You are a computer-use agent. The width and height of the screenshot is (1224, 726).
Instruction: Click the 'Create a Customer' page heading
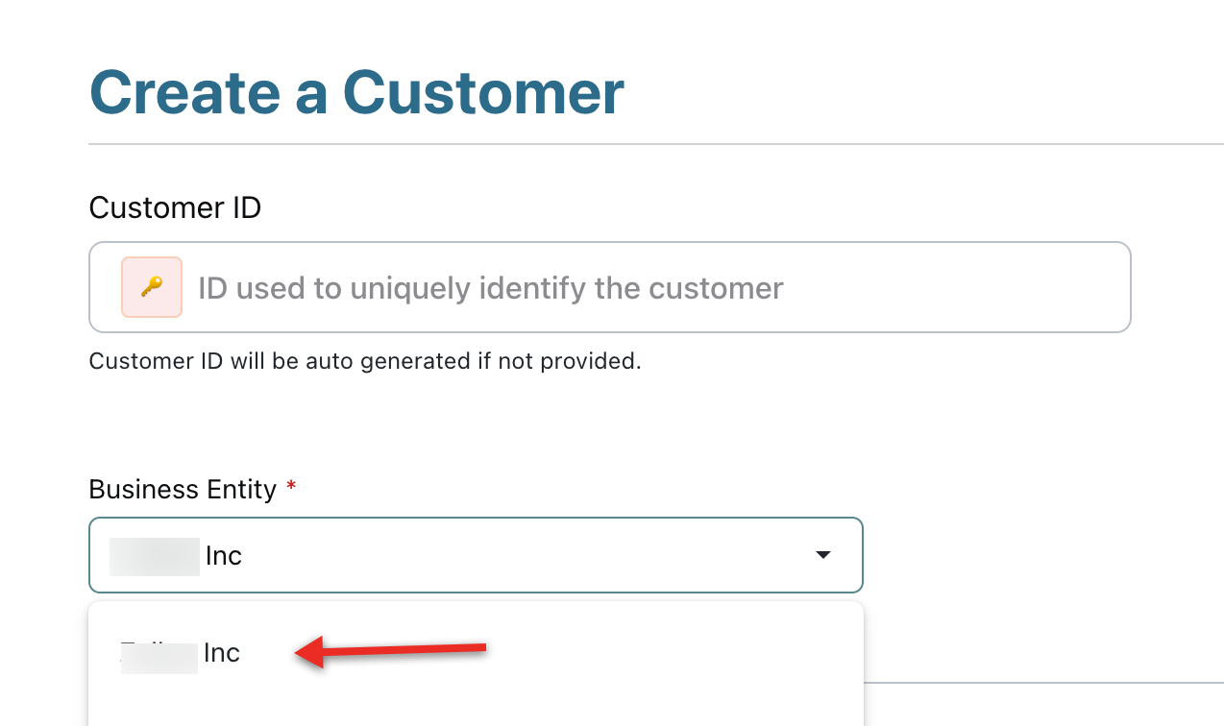tap(356, 93)
